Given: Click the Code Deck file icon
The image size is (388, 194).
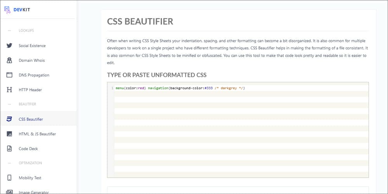Looking at the screenshot, I should tap(9, 149).
